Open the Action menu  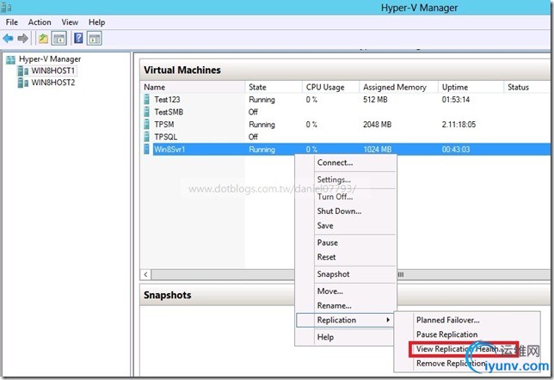click(x=40, y=21)
